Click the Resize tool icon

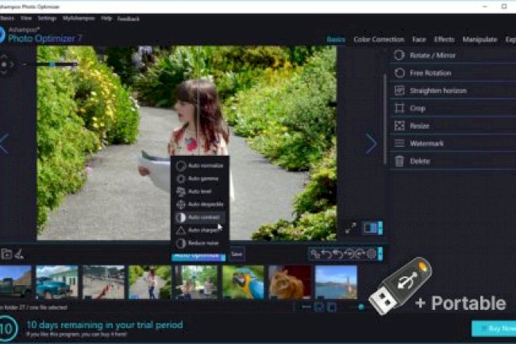point(399,126)
